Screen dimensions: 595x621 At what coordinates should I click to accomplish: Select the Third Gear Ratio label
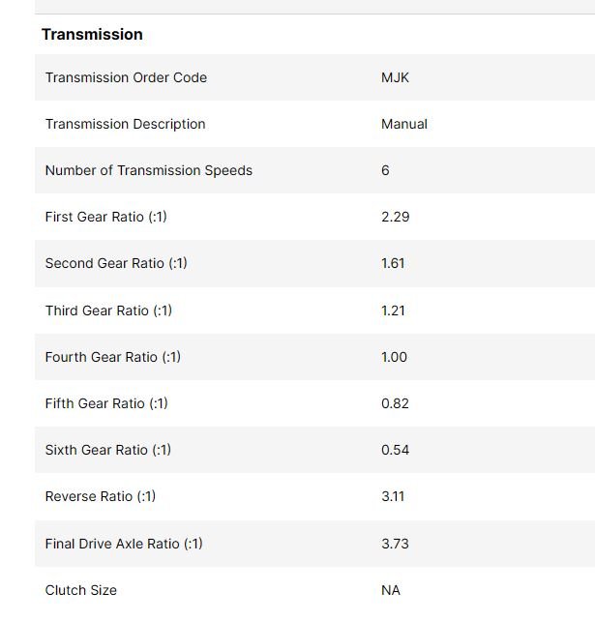tap(108, 310)
